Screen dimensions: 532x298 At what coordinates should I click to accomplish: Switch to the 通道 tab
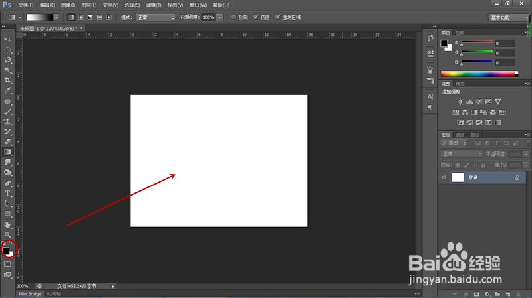click(460, 135)
